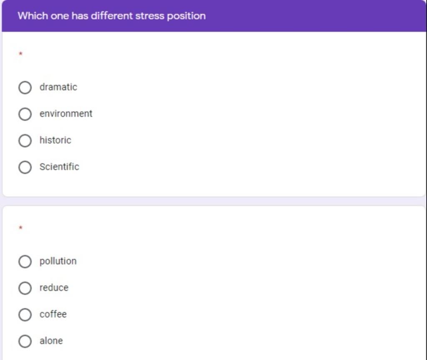The height and width of the screenshot is (360, 427).
Task: Click the 'alone' answer label text
Action: (x=51, y=341)
